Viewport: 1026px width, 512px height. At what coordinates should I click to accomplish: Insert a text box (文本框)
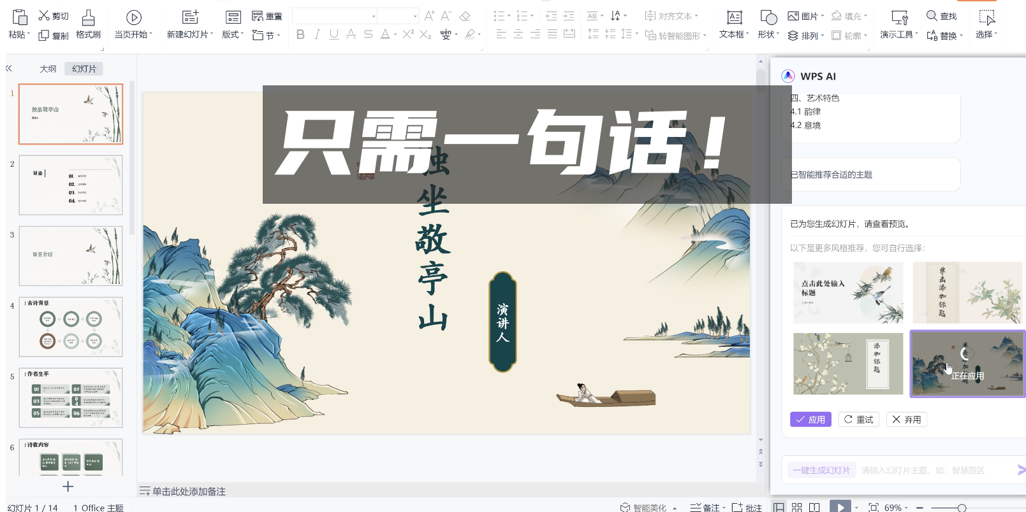(x=734, y=25)
